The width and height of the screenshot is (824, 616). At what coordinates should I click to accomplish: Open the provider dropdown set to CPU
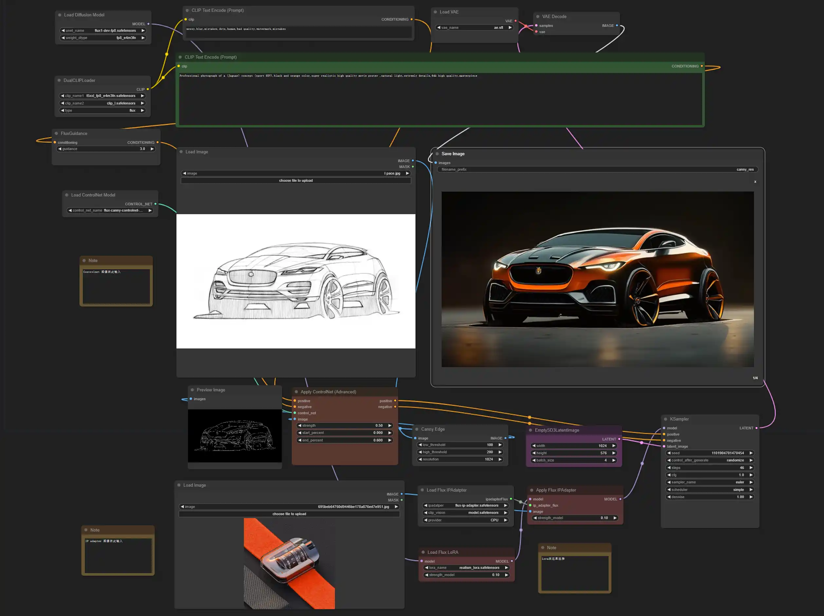click(466, 520)
